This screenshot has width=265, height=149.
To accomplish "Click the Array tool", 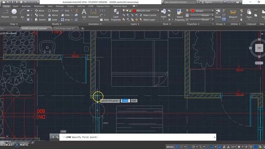I will click(x=65, y=19).
